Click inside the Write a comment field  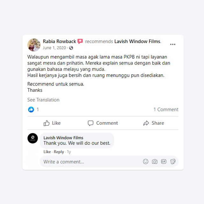109,162
